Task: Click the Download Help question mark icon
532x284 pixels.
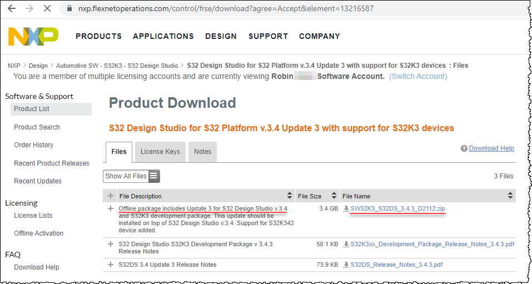Action: click(x=464, y=148)
